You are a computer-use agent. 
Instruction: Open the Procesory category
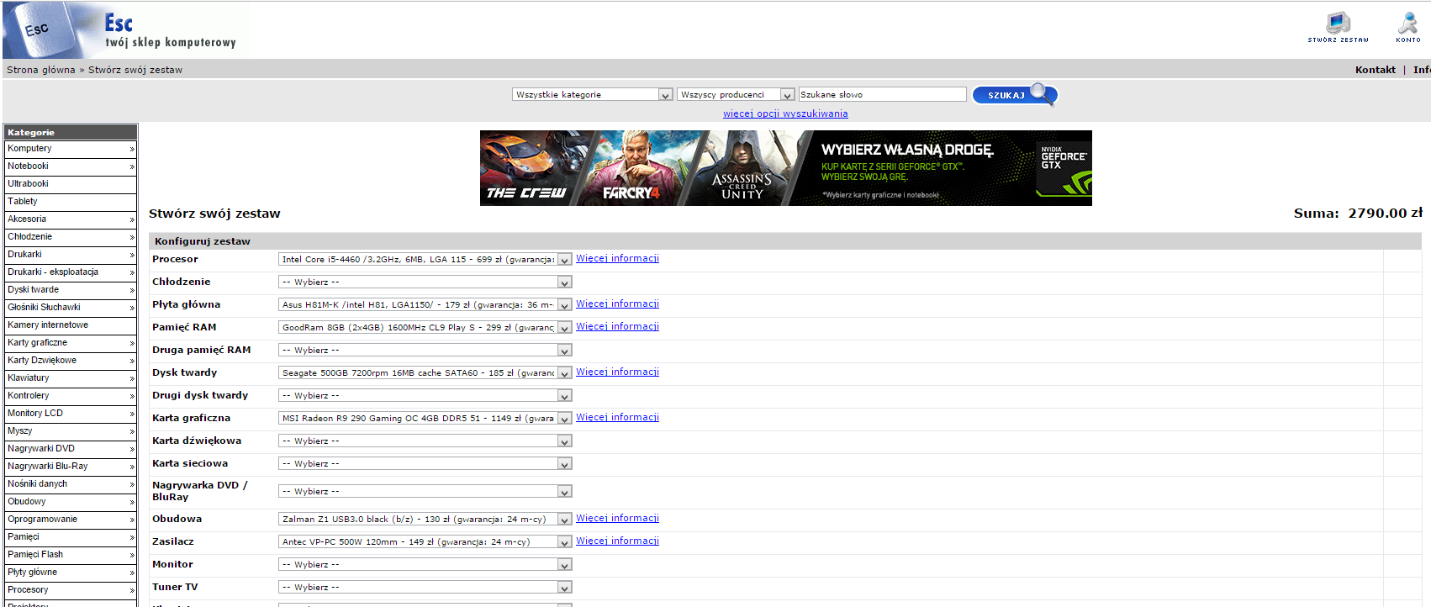[71, 590]
